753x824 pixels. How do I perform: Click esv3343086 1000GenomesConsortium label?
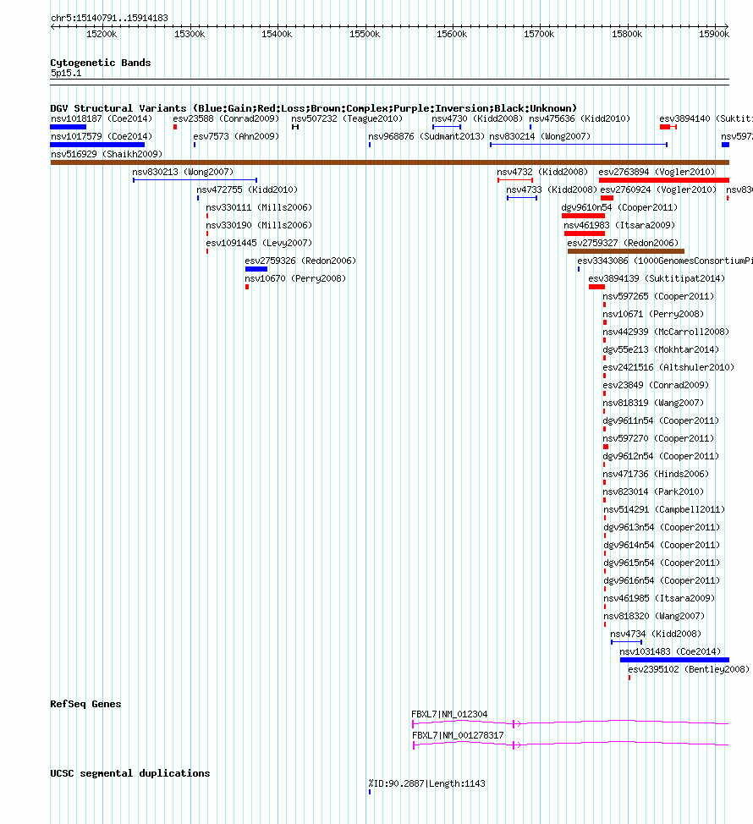coord(665,261)
